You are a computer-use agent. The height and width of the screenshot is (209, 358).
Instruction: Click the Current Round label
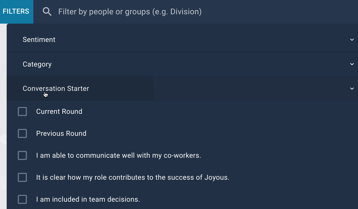59,111
